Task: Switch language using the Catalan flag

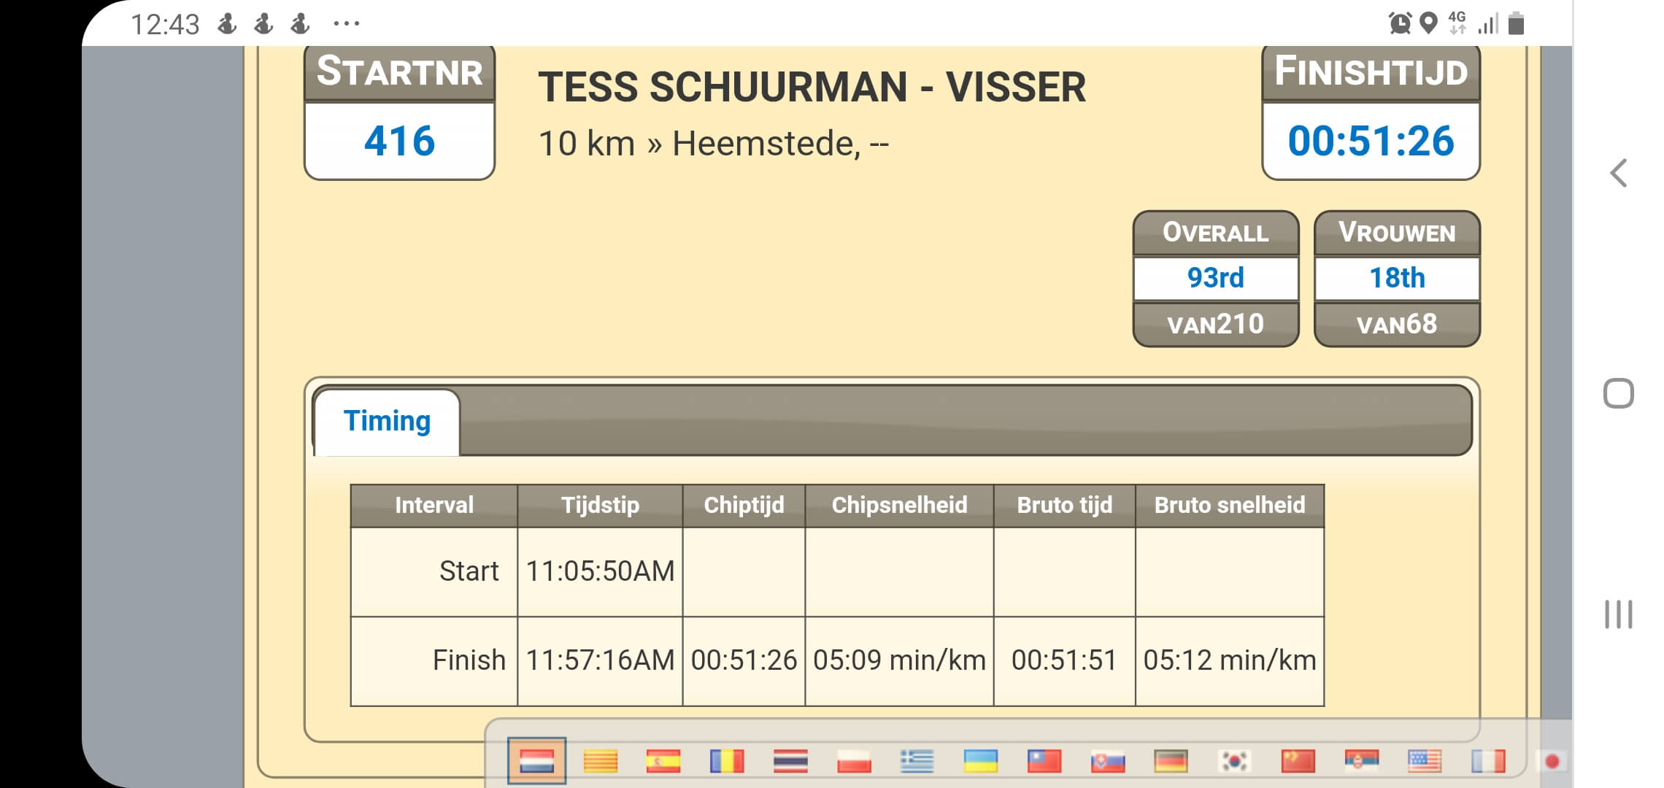Action: click(x=601, y=761)
